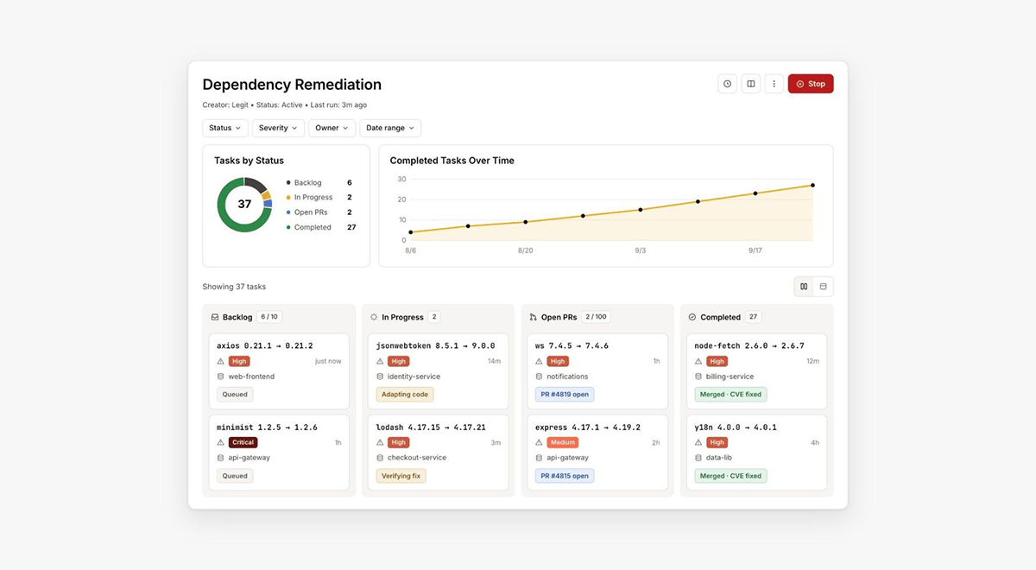
Task: Click the Backlog 6 / 10 count badge
Action: [270, 317]
